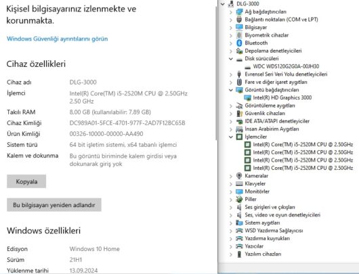Click the Takılı RAM value 8,00 GB
Screen dimensions: 359x274
coord(110,112)
